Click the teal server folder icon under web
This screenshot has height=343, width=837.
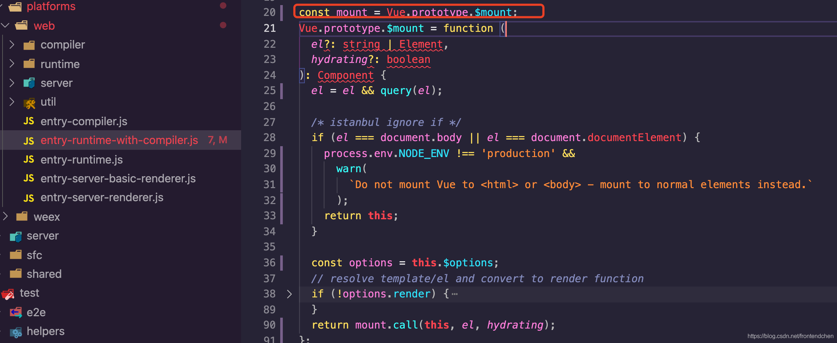click(x=29, y=83)
